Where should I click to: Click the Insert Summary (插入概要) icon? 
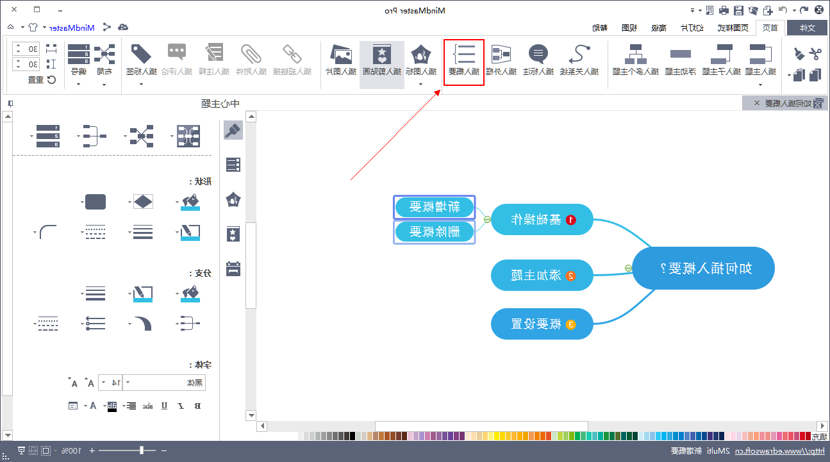tap(463, 54)
